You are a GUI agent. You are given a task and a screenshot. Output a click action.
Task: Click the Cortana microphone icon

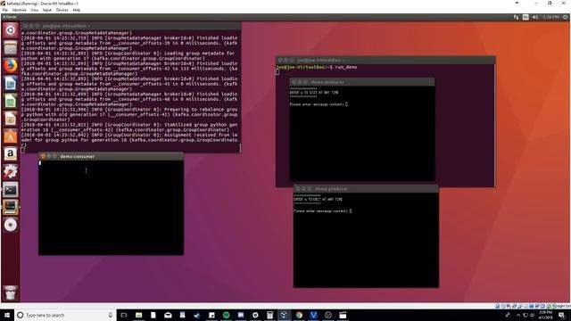pos(111,315)
